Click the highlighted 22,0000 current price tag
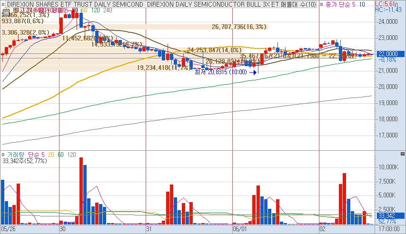 [x=389, y=54]
